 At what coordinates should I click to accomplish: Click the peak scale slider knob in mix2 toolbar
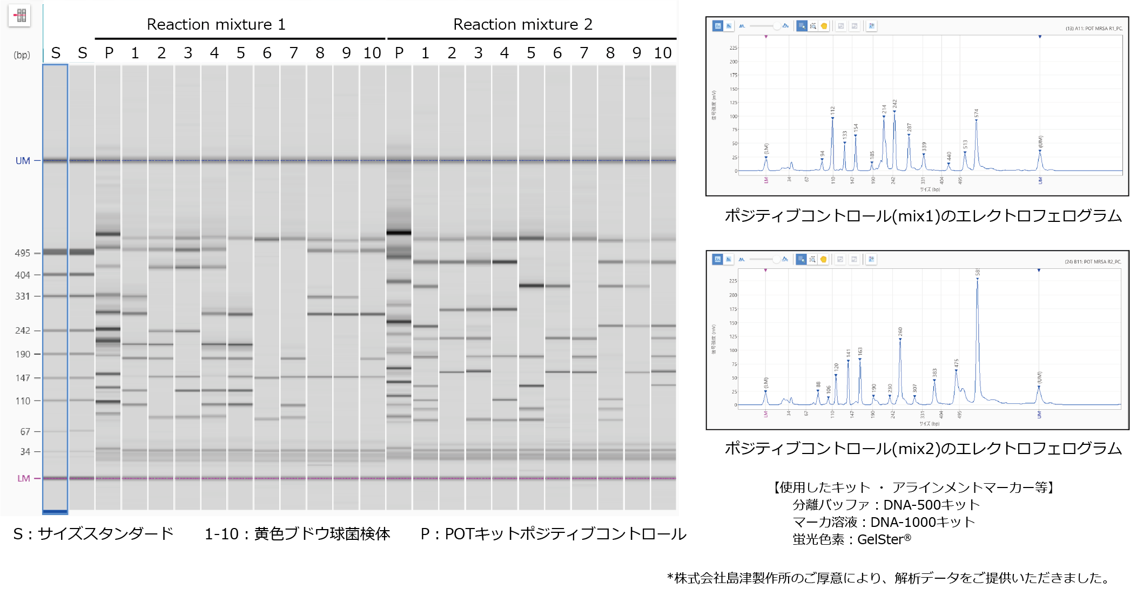coord(776,259)
